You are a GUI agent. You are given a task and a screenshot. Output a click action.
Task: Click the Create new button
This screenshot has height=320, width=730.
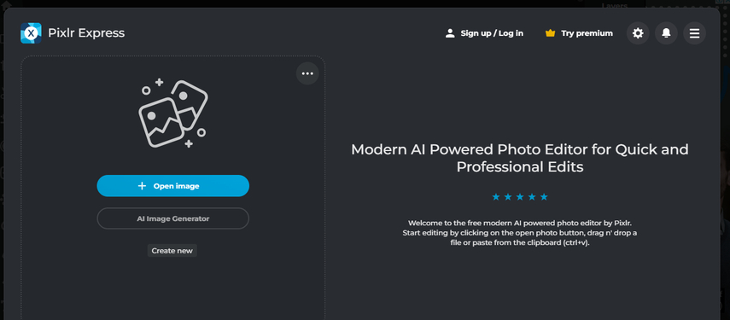[172, 251]
